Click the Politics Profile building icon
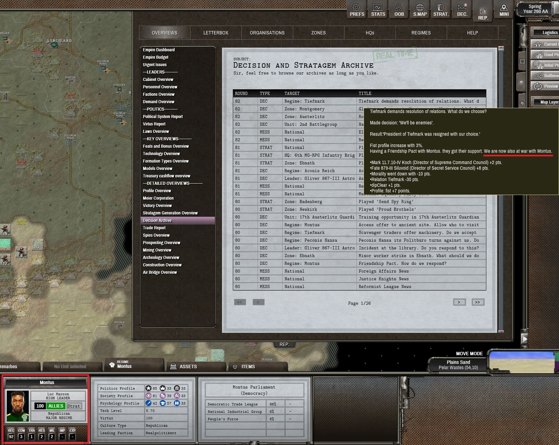This screenshot has height=445, width=559. [177, 388]
